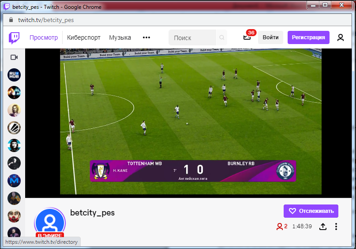Open the clown face channel avatar
The image size is (356, 249).
click(x=14, y=216)
